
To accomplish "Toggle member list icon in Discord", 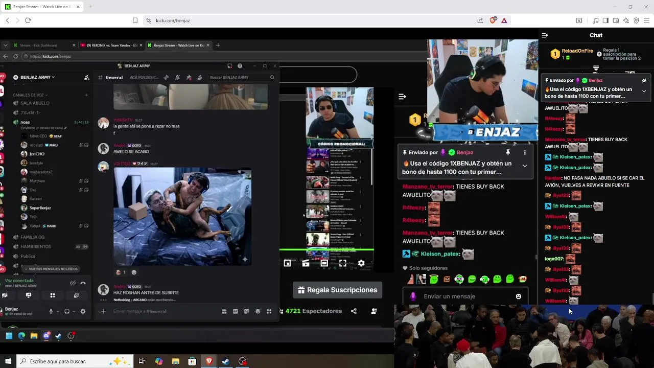I will pyautogui.click(x=200, y=77).
